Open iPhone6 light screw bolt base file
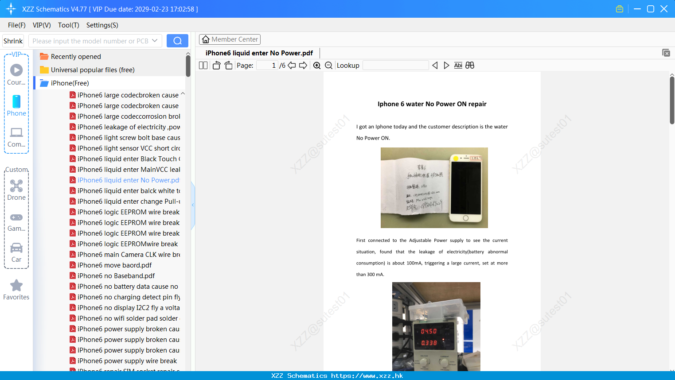Screen dimensions: 675x380 pyautogui.click(x=125, y=138)
